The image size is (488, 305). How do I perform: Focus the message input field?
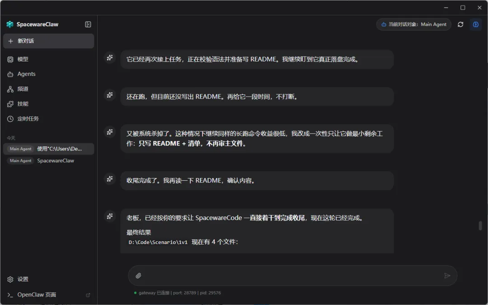pos(292,276)
